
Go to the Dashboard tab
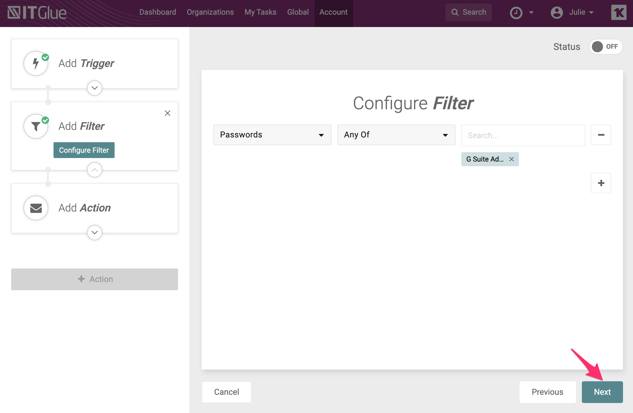pos(158,12)
